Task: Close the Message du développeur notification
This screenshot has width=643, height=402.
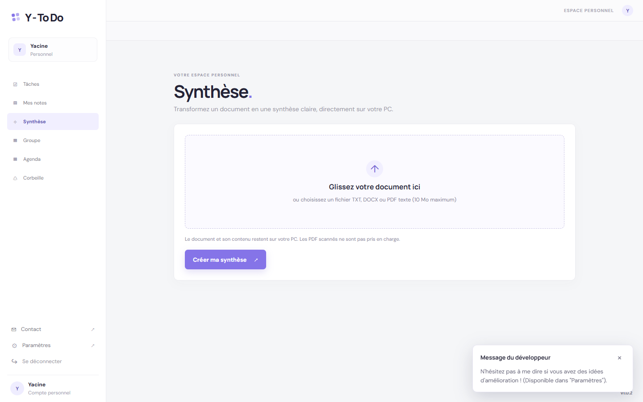Action: (619, 358)
